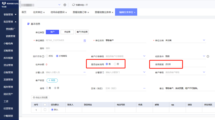Switch to the 查看销售出库单 tab

(103, 12)
